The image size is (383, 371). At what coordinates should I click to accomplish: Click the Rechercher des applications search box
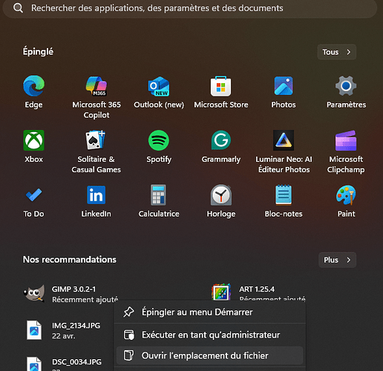[x=190, y=8]
